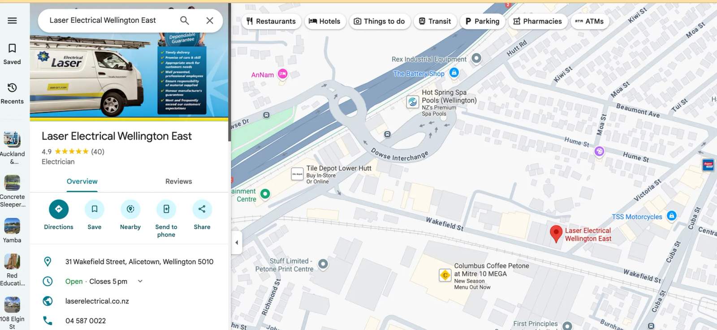Screen dimensions: 717x330
Task: Click the opening hours clock icon
Action: tap(48, 281)
